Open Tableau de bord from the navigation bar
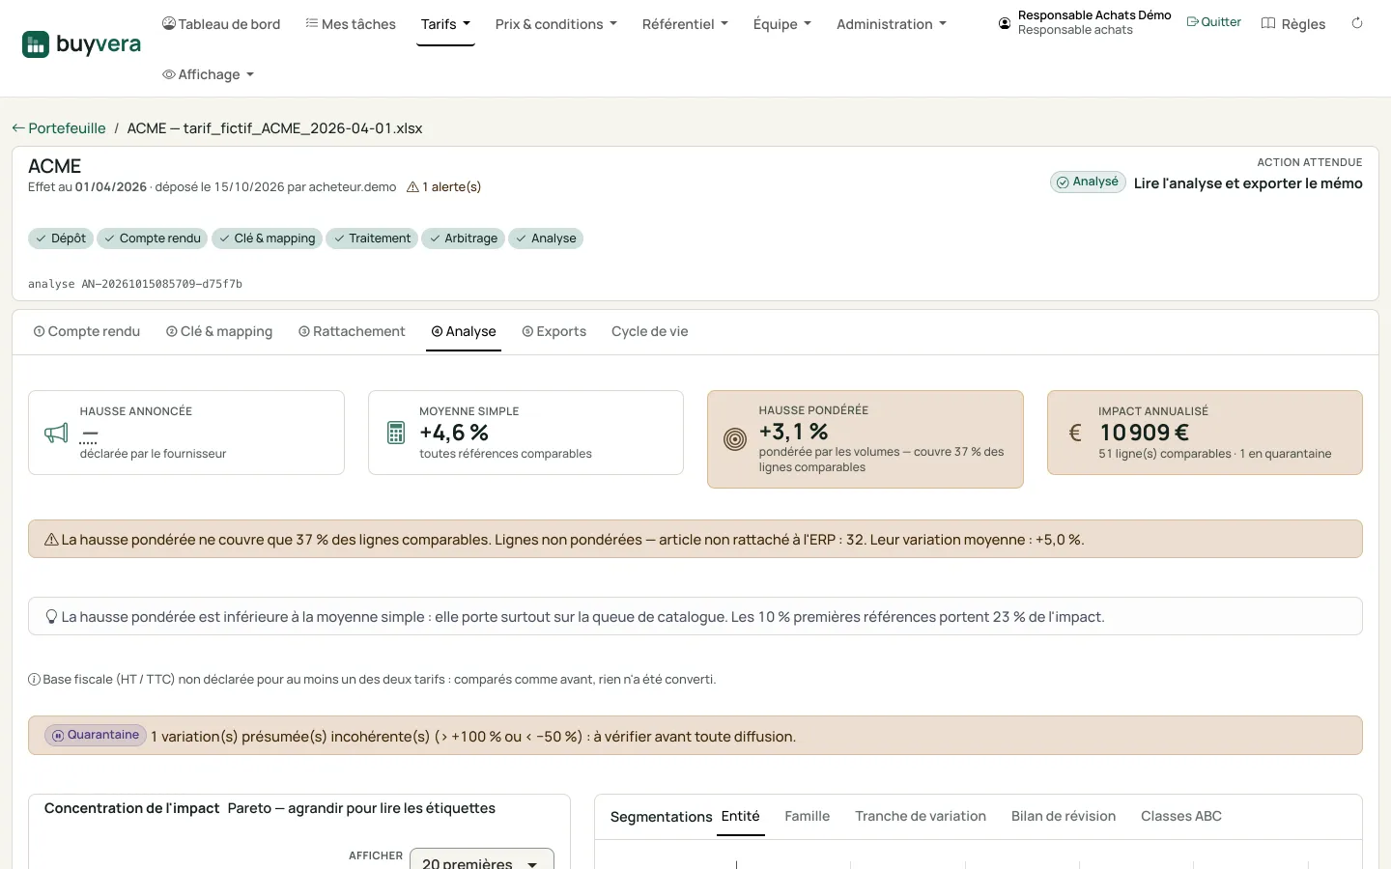Viewport: 1391px width, 869px height. [221, 24]
